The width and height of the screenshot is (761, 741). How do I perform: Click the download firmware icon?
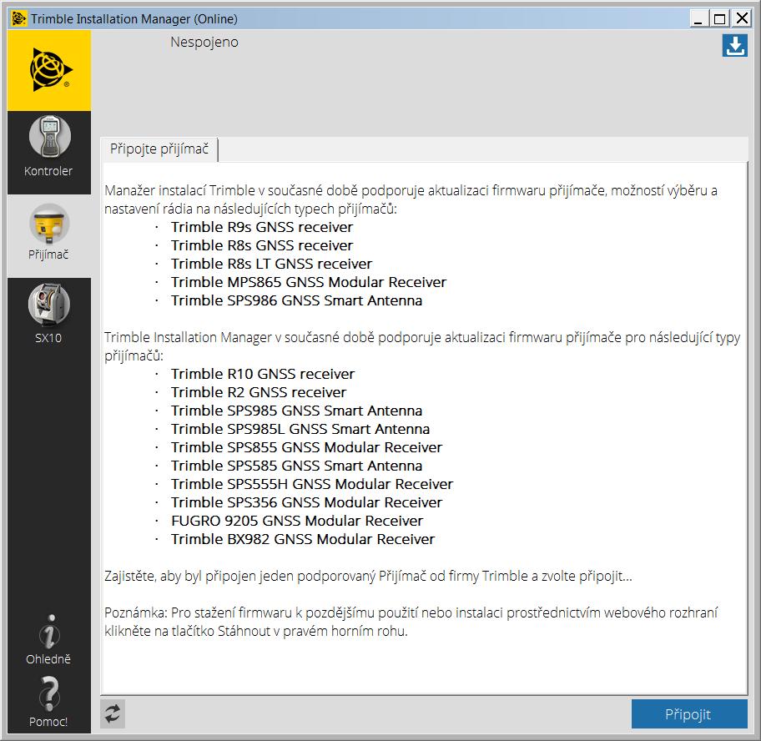click(x=734, y=46)
